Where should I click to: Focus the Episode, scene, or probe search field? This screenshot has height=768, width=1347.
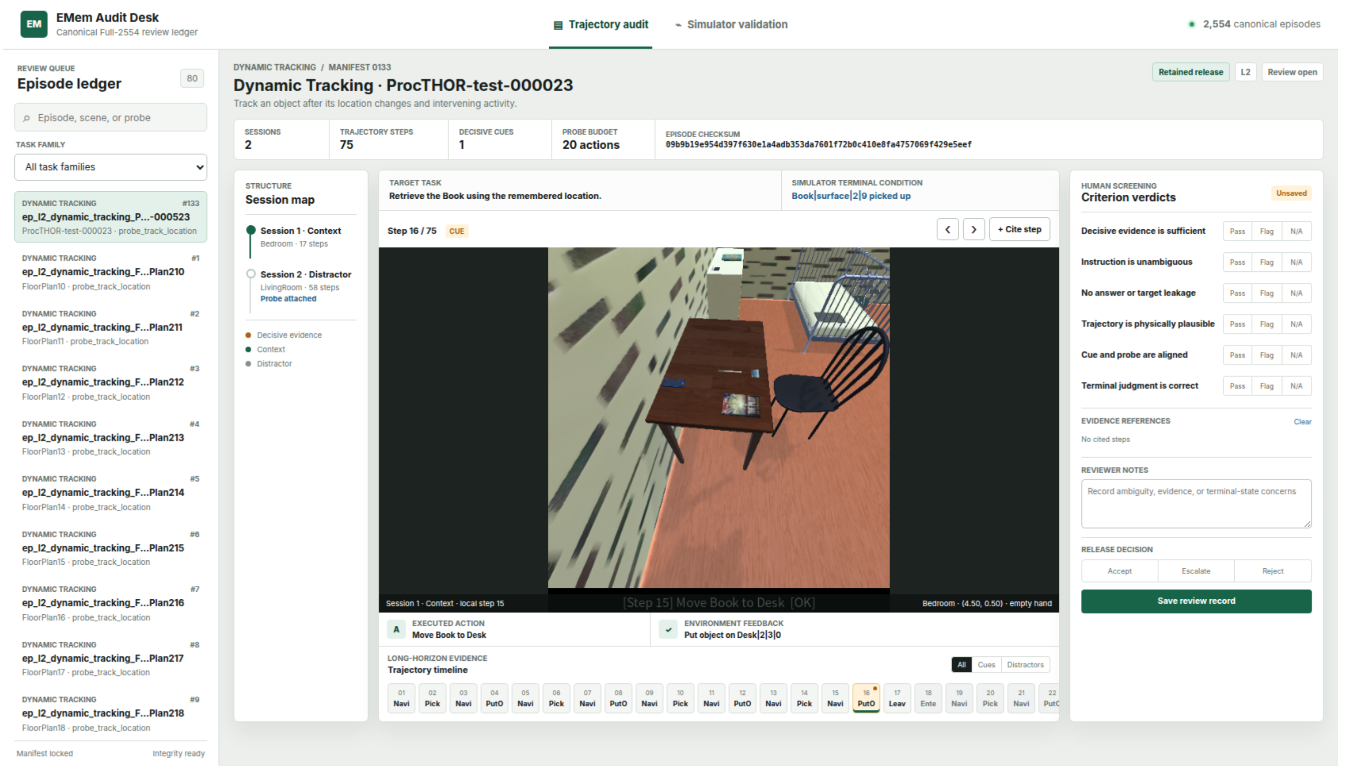pyautogui.click(x=111, y=118)
